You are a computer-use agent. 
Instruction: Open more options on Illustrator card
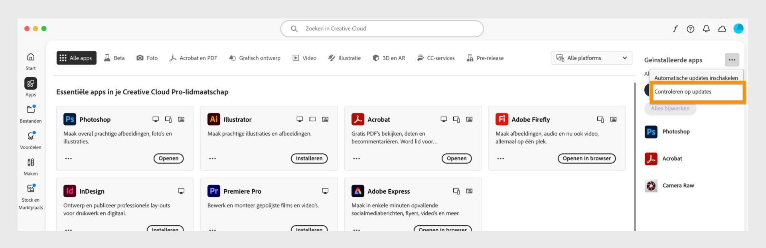pos(213,159)
